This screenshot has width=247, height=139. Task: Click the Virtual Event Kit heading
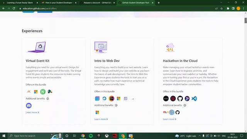[x=37, y=61]
